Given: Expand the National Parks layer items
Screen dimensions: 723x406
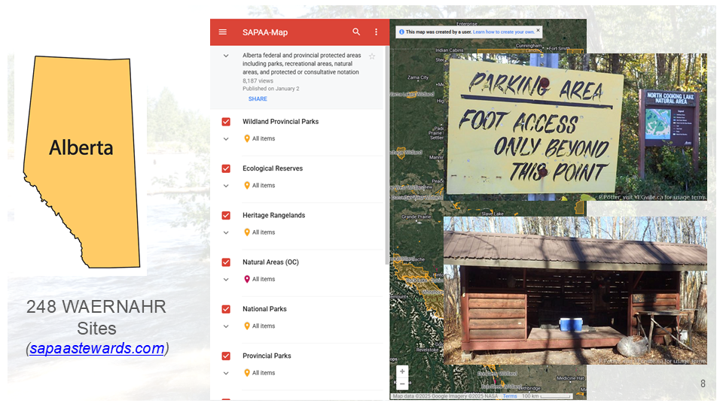Looking at the screenshot, I should 226,326.
